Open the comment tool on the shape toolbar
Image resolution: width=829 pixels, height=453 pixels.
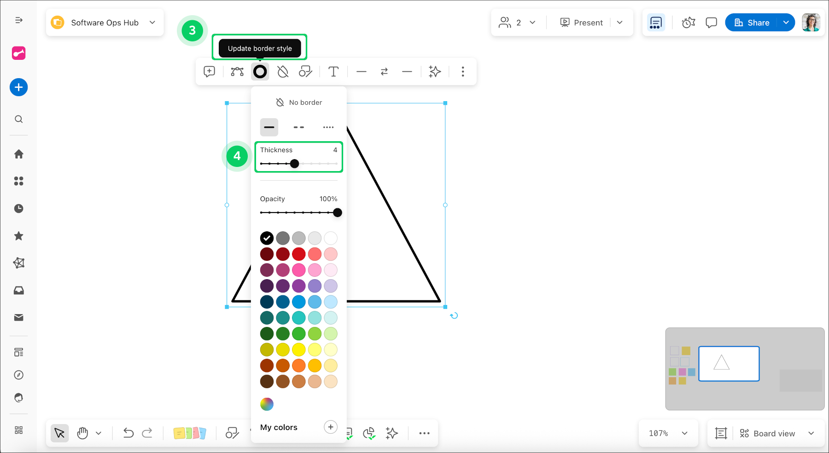pyautogui.click(x=210, y=72)
